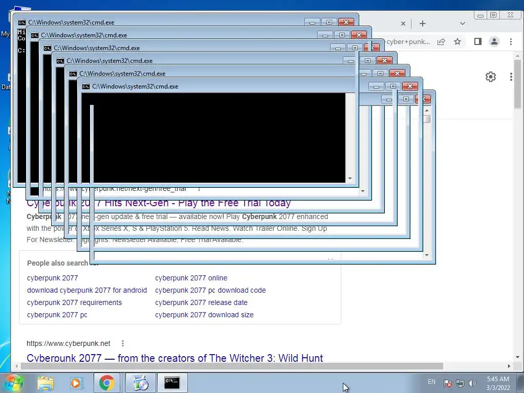Image resolution: width=524 pixels, height=393 pixels.
Task: Open 'cyberpunk 2077 requirements' related search
Action: click(x=75, y=302)
